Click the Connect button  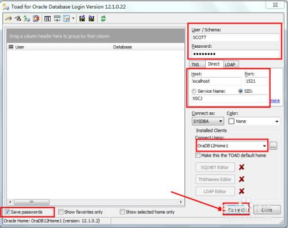click(x=236, y=210)
